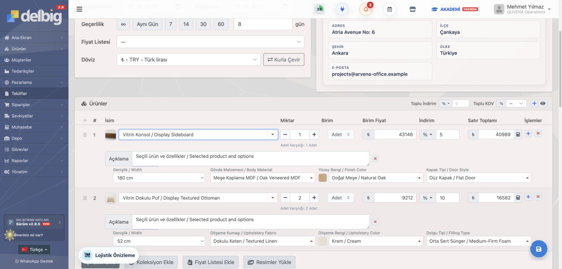The width and height of the screenshot is (562, 269).
Task: Delete description of Vitrin Konsol row
Action: pos(375,159)
